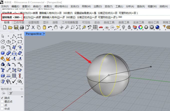Pick the Ellipse tool in sidebar

(8, 42)
